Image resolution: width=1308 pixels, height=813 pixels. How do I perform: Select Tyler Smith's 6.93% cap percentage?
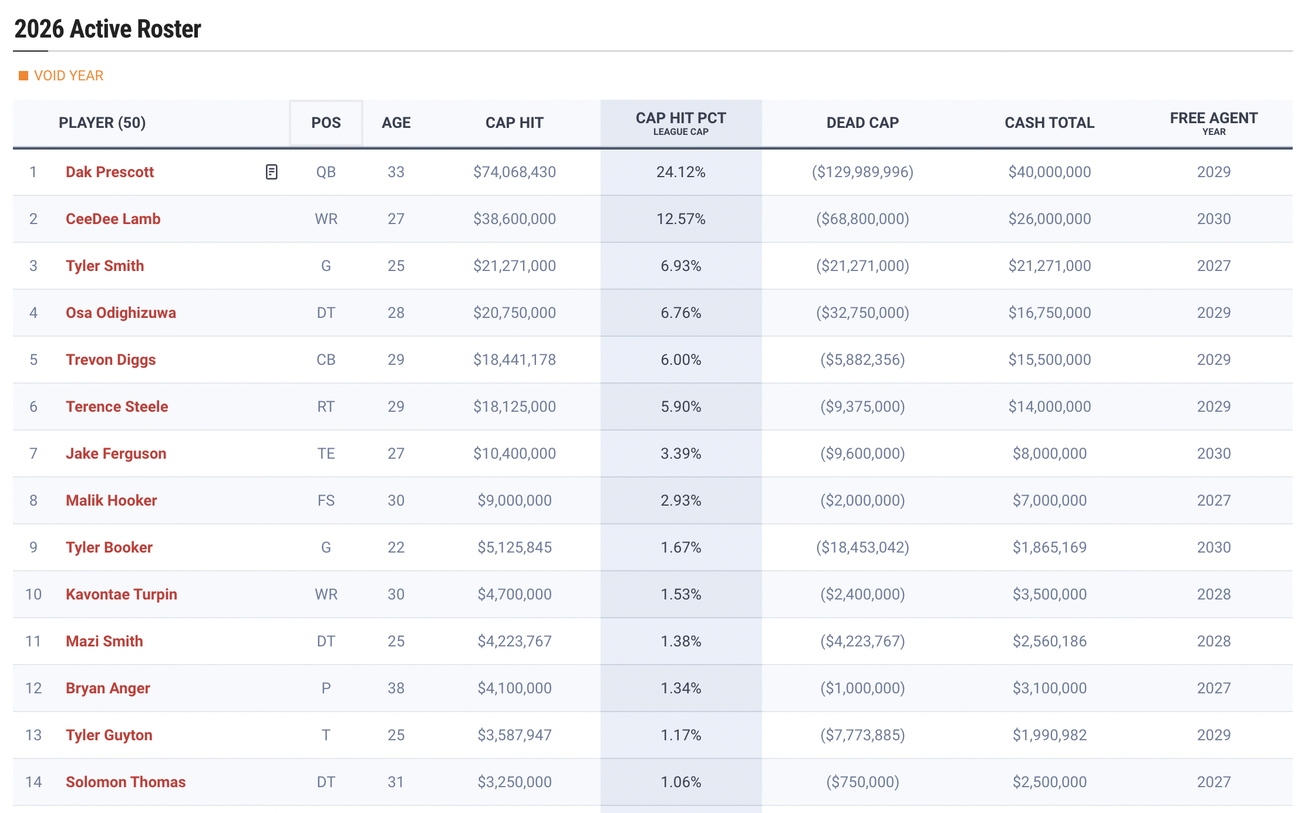[x=681, y=266]
